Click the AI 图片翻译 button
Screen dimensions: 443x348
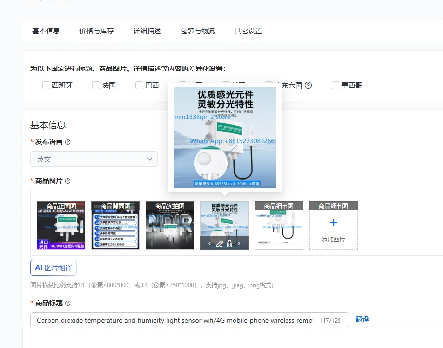coord(53,268)
